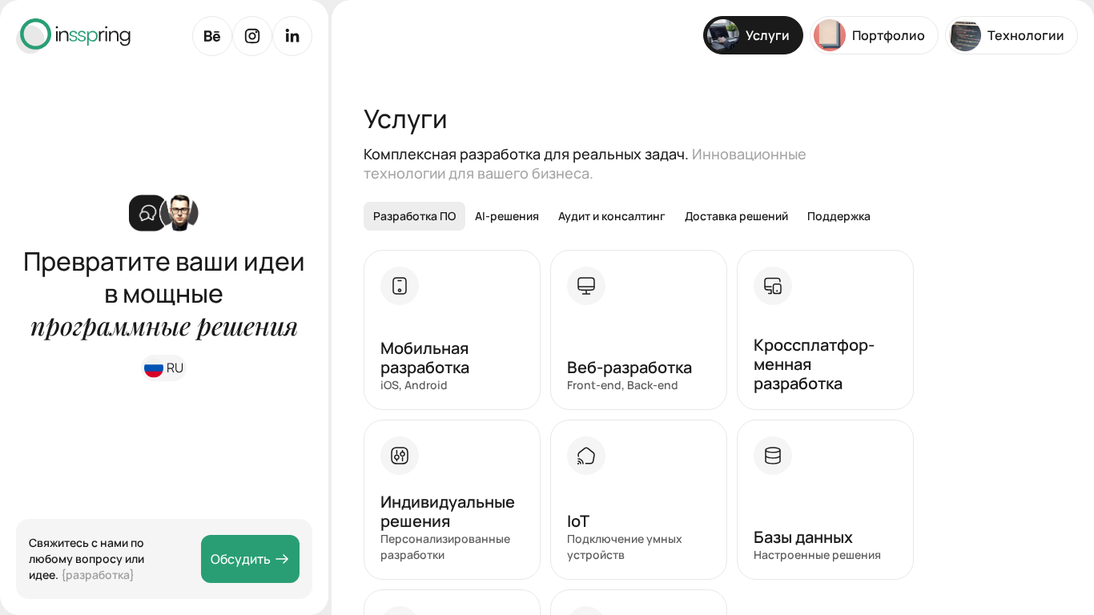Go to the Услуги navigation item

[x=753, y=35]
